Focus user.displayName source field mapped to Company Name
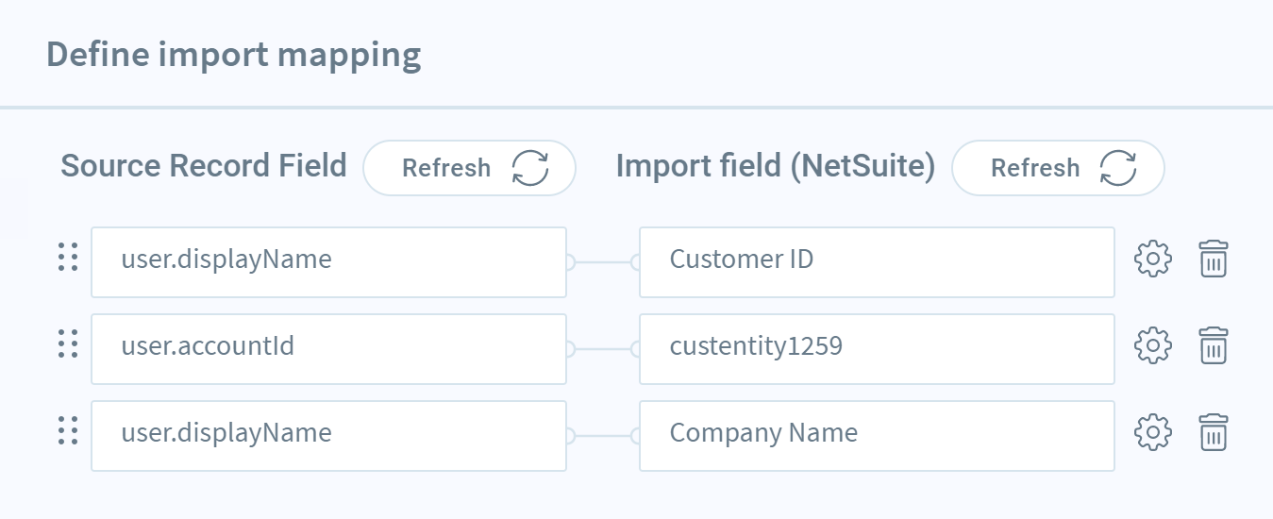1273x519 pixels. coord(328,436)
